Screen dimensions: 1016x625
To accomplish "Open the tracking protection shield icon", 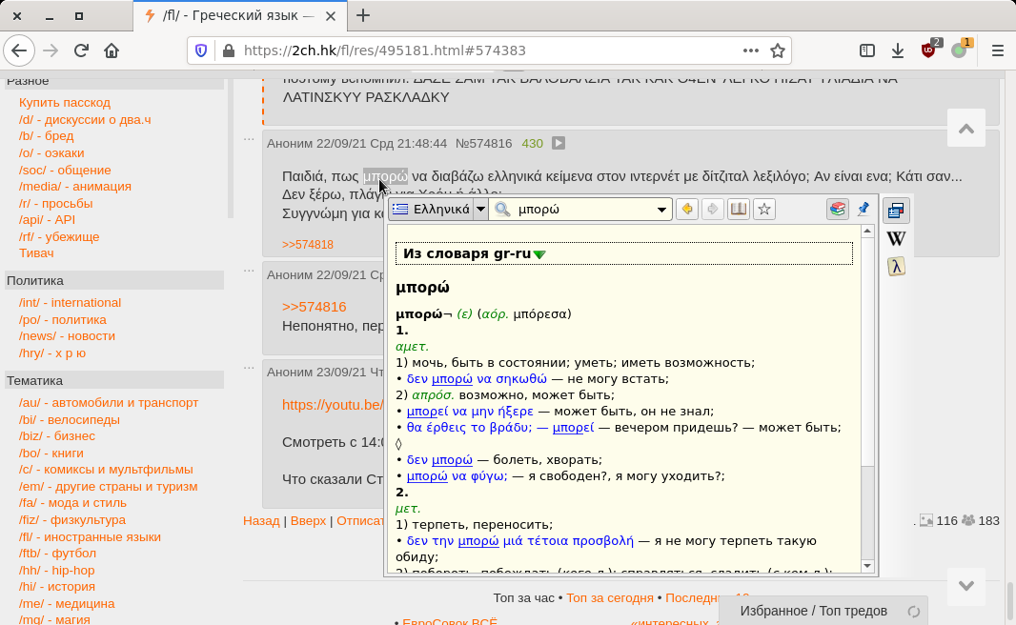I will (201, 50).
